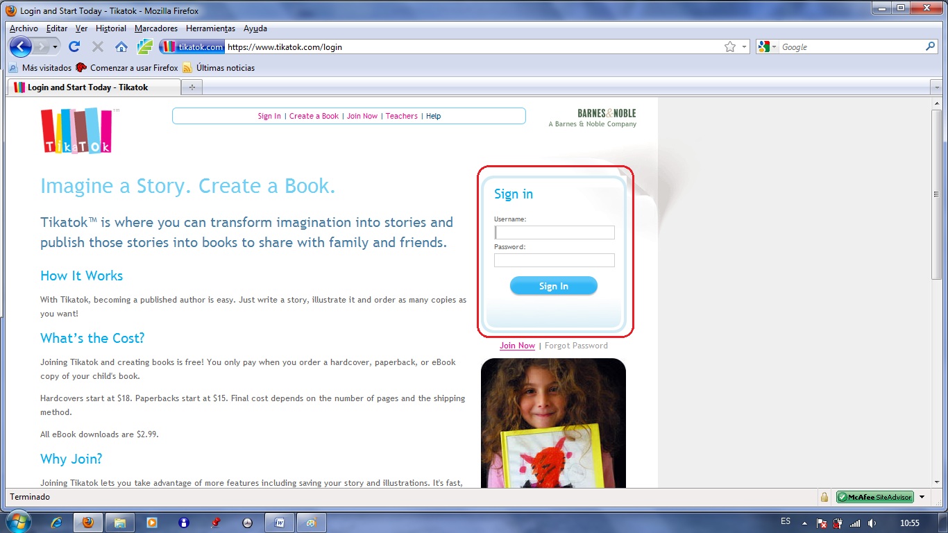Go to the home page icon
The image size is (948, 533).
pos(121,46)
